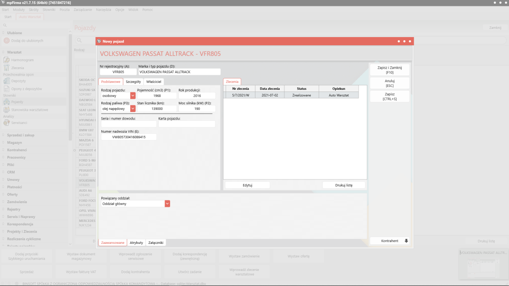Click the Dodaj do ulubionych plus icon
Screen dimensions: 509x286
pos(6,40)
